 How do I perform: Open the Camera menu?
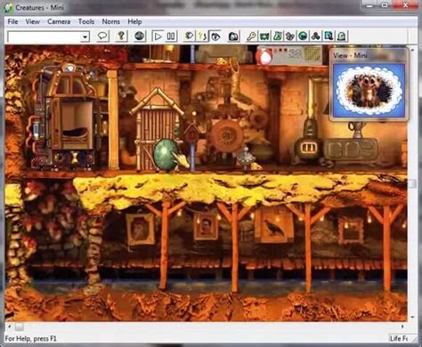tap(59, 21)
